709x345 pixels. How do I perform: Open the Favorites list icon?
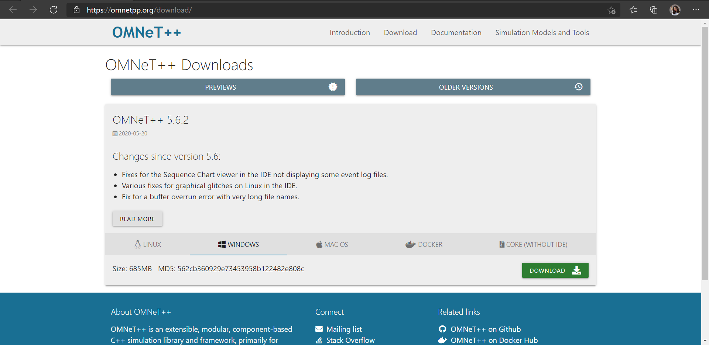point(633,10)
